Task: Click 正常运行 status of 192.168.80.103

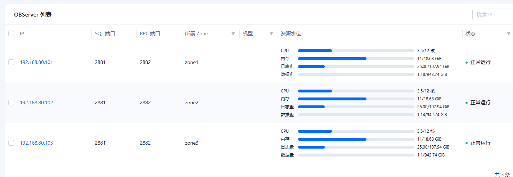Action: (x=480, y=143)
